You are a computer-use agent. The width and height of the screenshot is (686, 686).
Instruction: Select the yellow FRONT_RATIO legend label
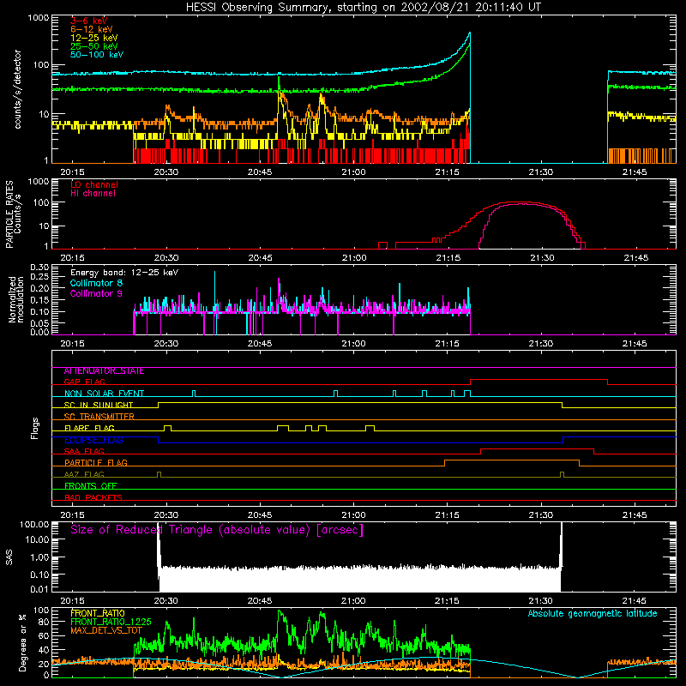[98, 613]
